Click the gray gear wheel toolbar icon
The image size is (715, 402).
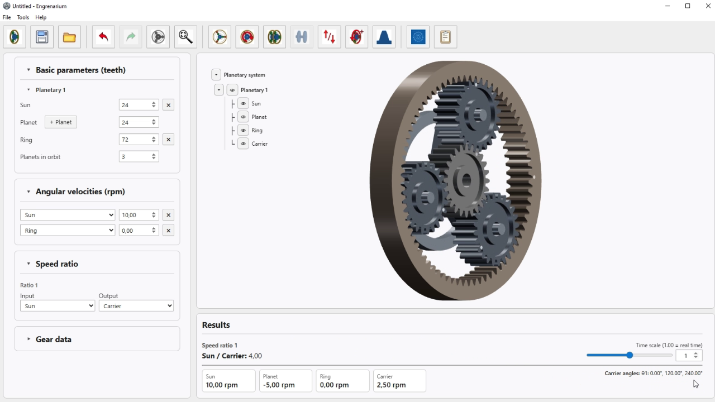[158, 37]
